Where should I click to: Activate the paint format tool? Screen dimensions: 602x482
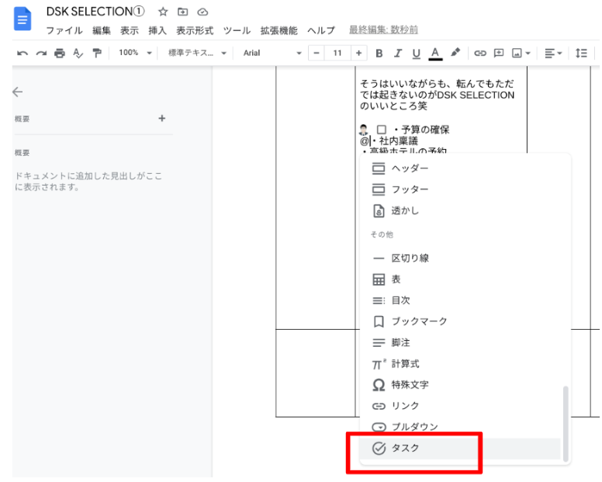point(97,53)
